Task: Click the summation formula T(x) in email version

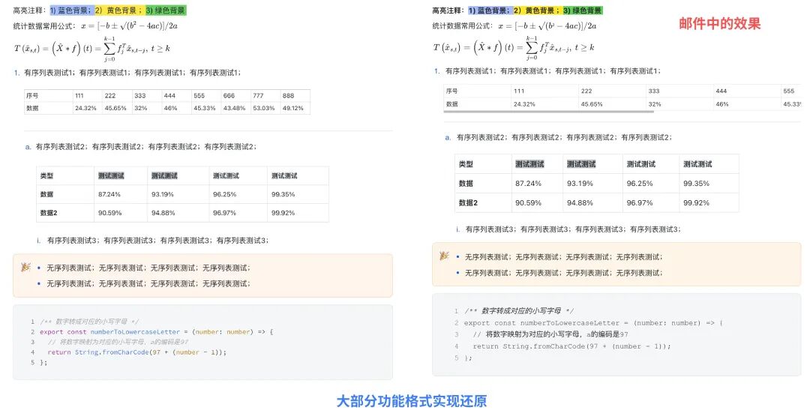Action: tap(514, 47)
